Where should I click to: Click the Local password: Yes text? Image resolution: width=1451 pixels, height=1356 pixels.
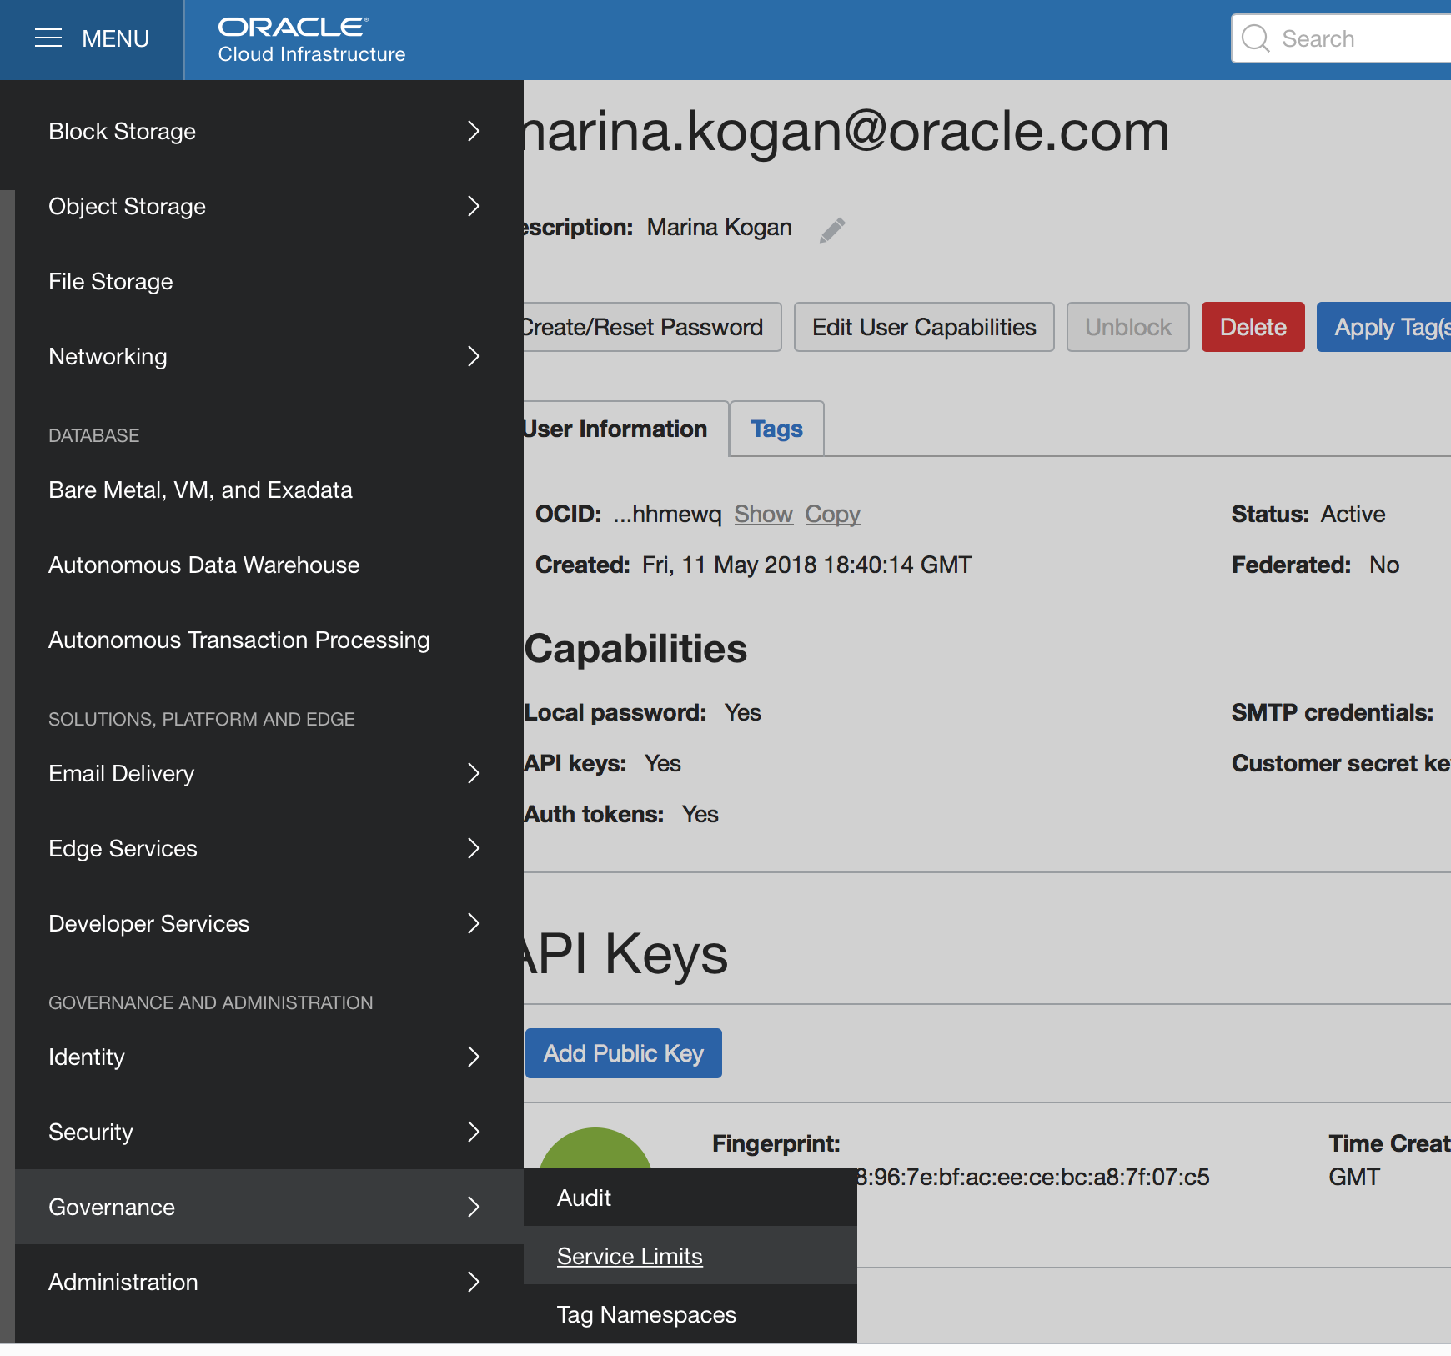click(x=642, y=712)
